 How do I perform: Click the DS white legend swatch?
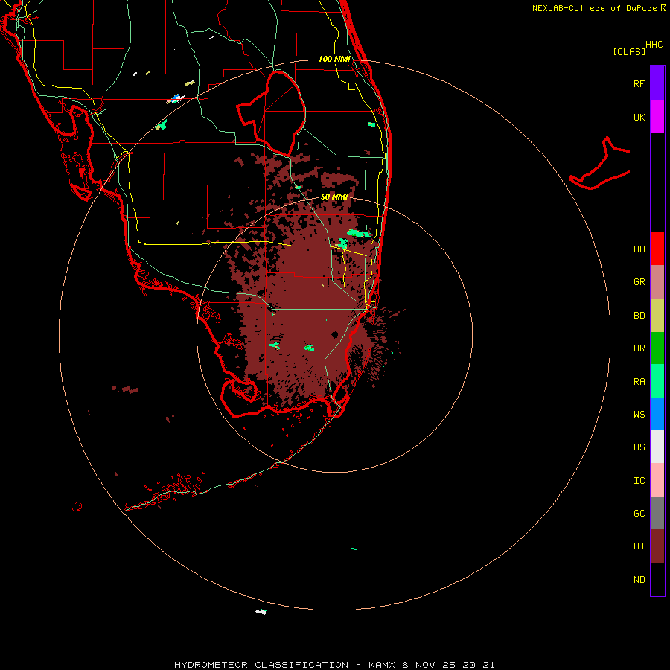(657, 447)
